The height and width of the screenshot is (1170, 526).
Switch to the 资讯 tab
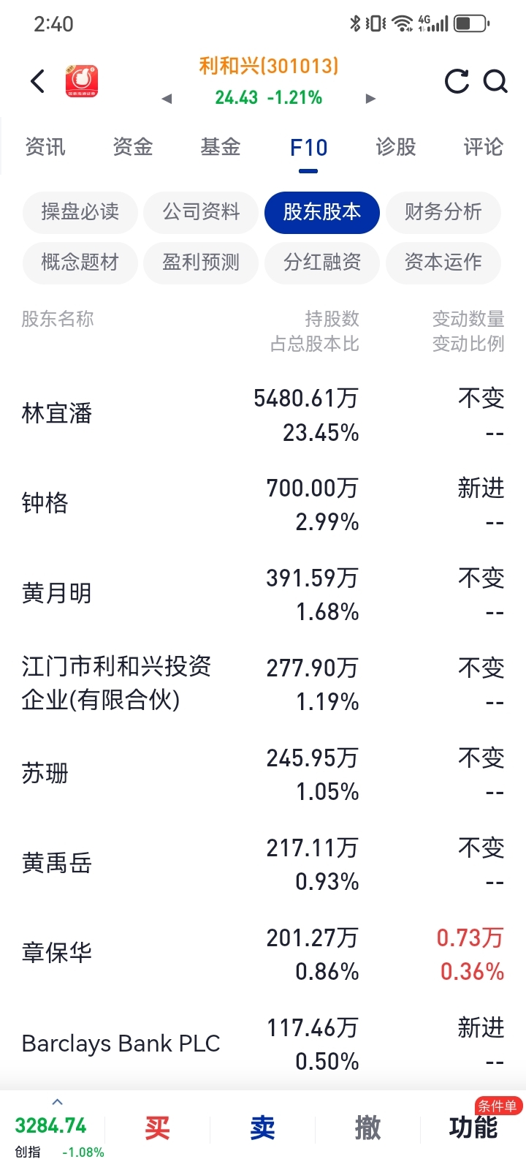pos(45,147)
